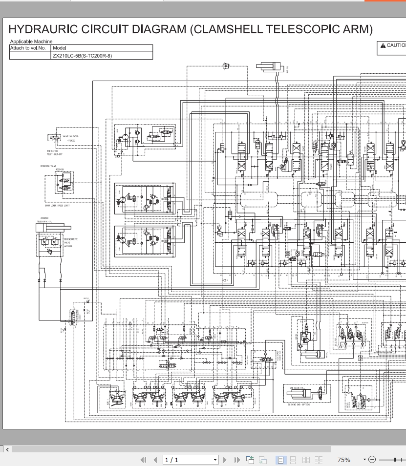
Task: Open the 75% zoom level dropdown
Action: (x=364, y=460)
